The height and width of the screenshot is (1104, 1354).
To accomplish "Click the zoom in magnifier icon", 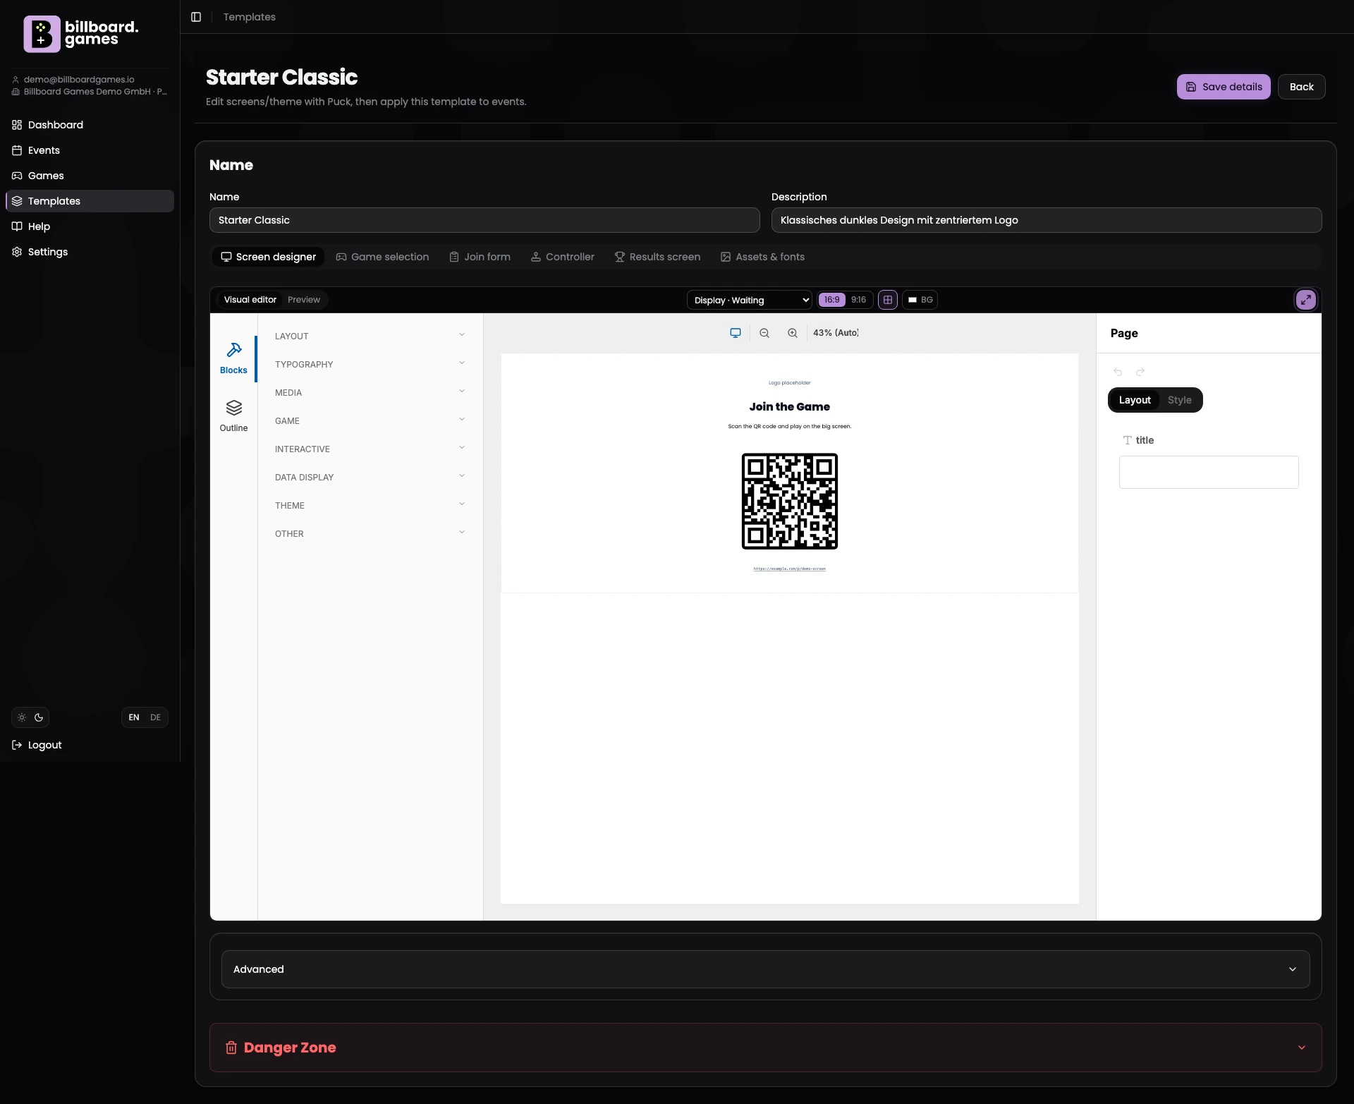I will (792, 333).
